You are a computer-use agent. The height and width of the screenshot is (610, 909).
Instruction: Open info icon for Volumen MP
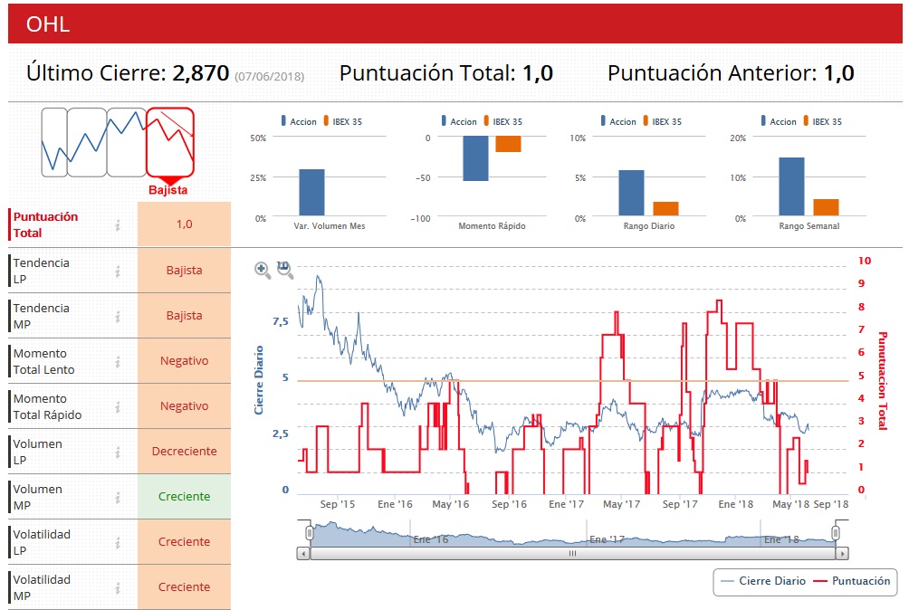pos(118,497)
